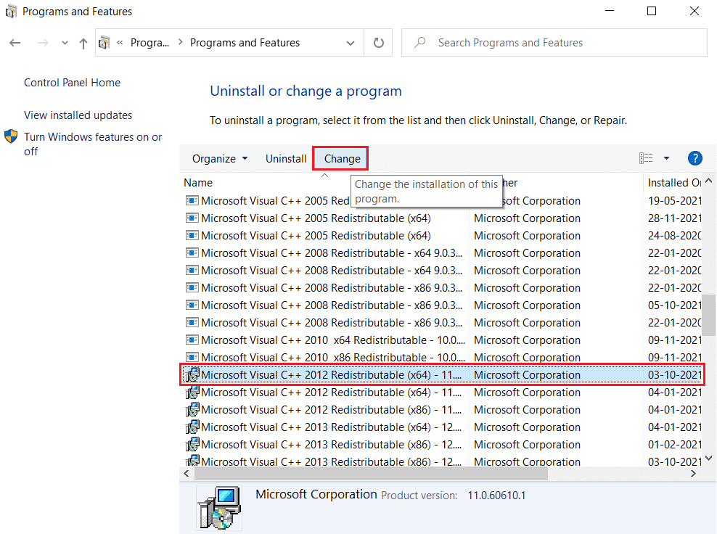Click icon of Visual C++ 2008 x86 dated 05-10-2021
Screen dimensions: 717x534
tap(192, 305)
